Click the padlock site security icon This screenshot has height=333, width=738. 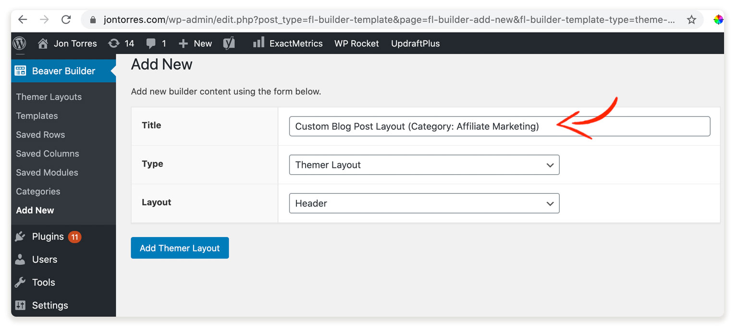(93, 20)
